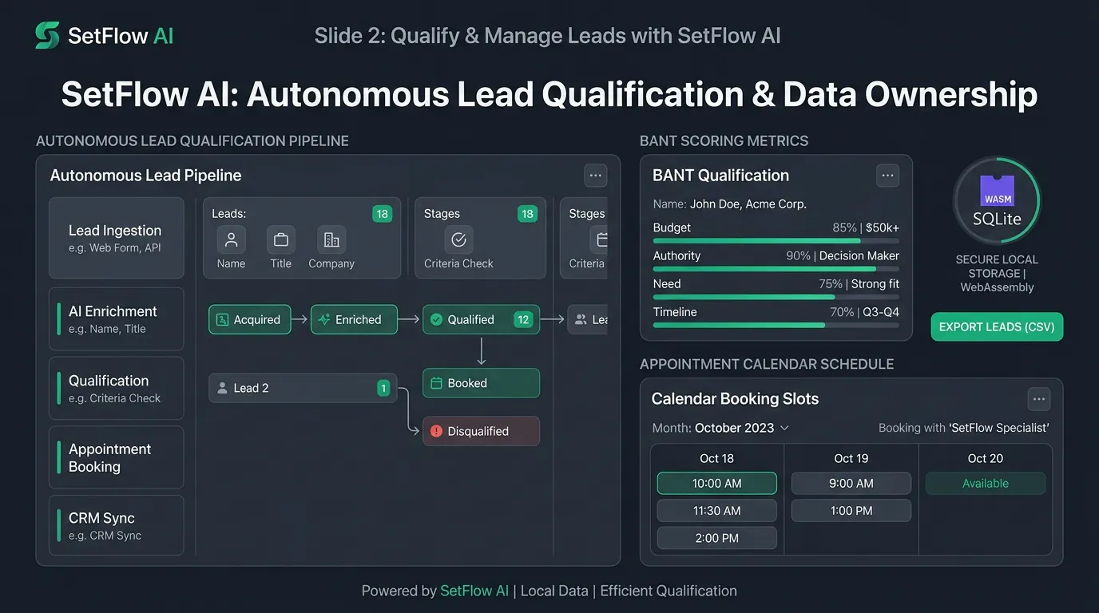Click the person icon on Lead 2
1099x613 pixels.
[223, 388]
